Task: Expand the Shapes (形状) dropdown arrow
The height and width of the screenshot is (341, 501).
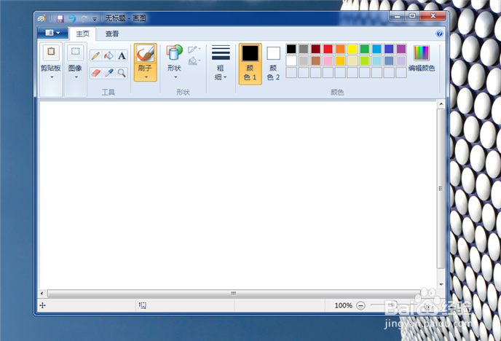Action: coord(175,77)
